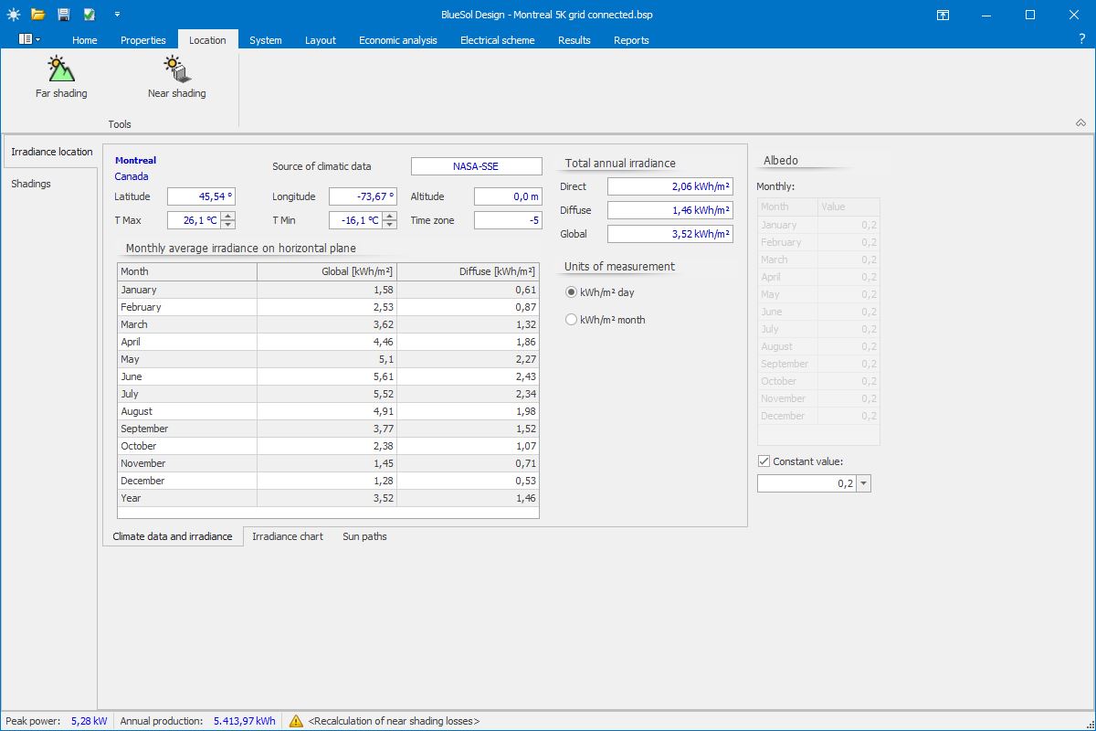This screenshot has width=1096, height=731.
Task: Click the Direct annual irradiance field
Action: point(670,186)
